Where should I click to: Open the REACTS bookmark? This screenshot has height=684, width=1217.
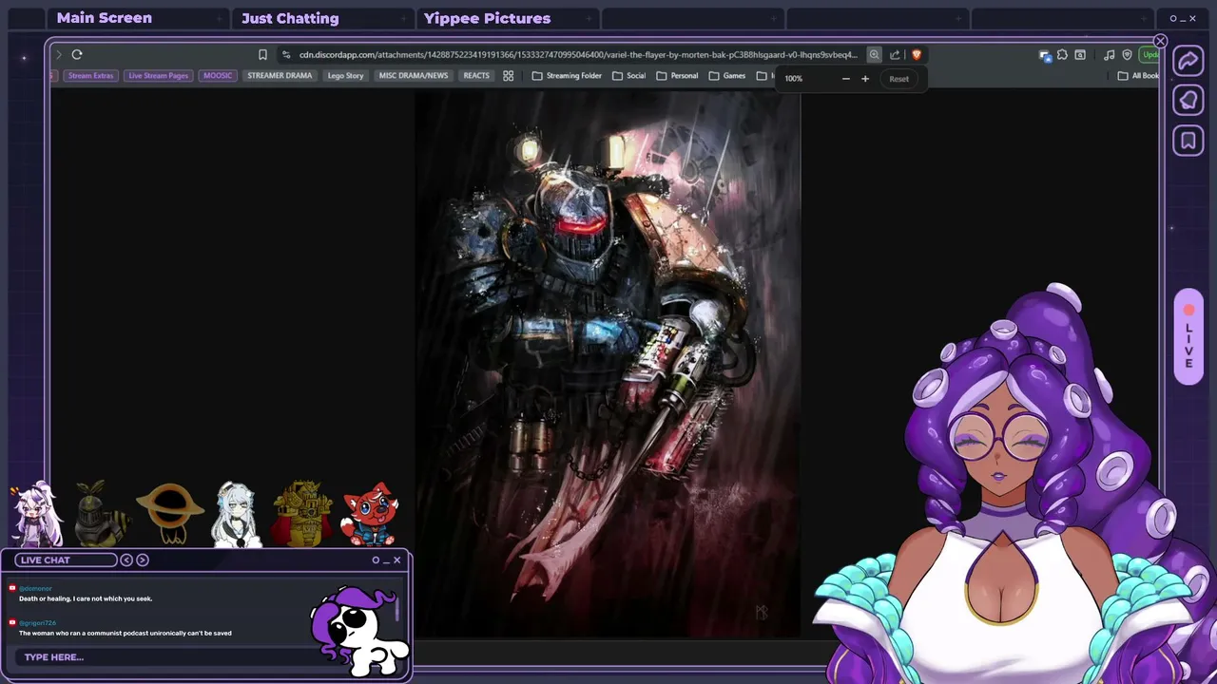click(x=476, y=76)
